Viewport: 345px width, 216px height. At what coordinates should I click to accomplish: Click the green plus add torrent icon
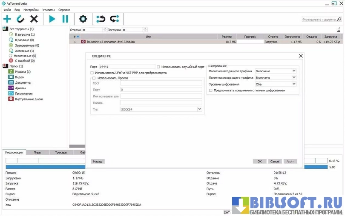coord(7,19)
